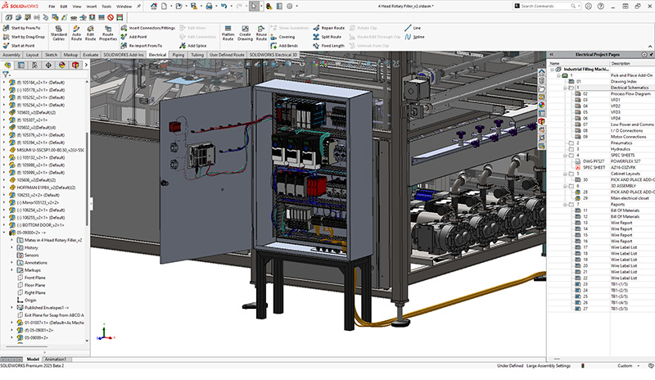This screenshot has height=380, width=655.
Task: Click the Help question mark icon
Action: point(601,6)
